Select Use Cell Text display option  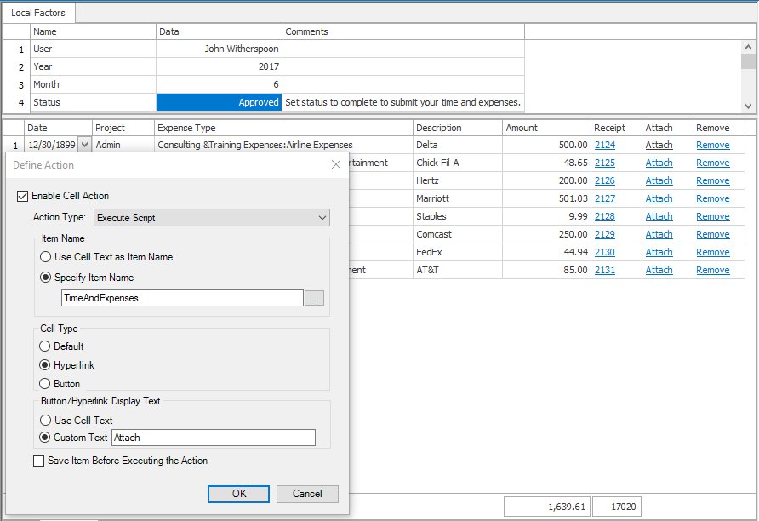[45, 421]
